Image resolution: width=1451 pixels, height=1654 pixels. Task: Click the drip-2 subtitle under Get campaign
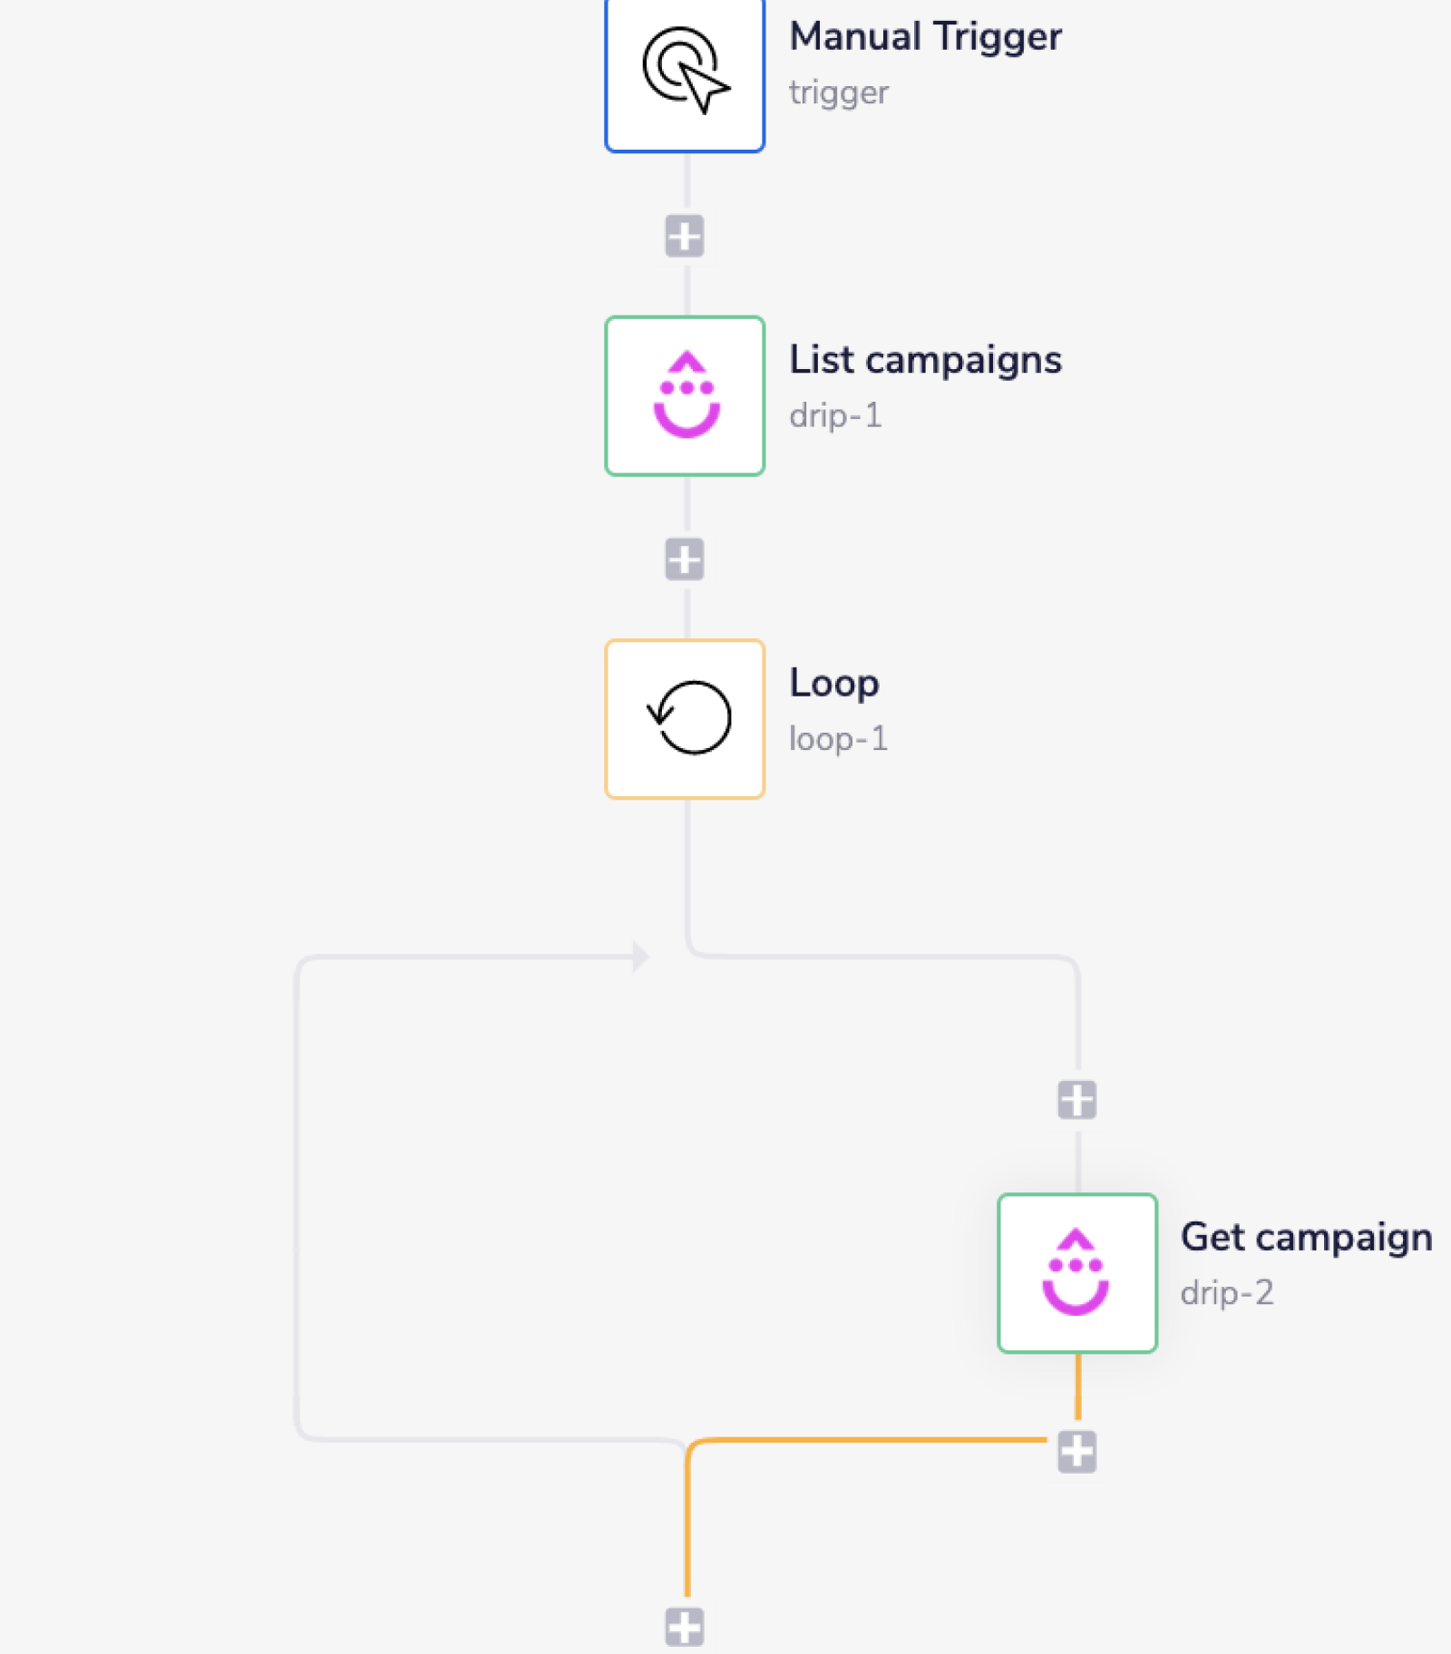point(1231,1294)
